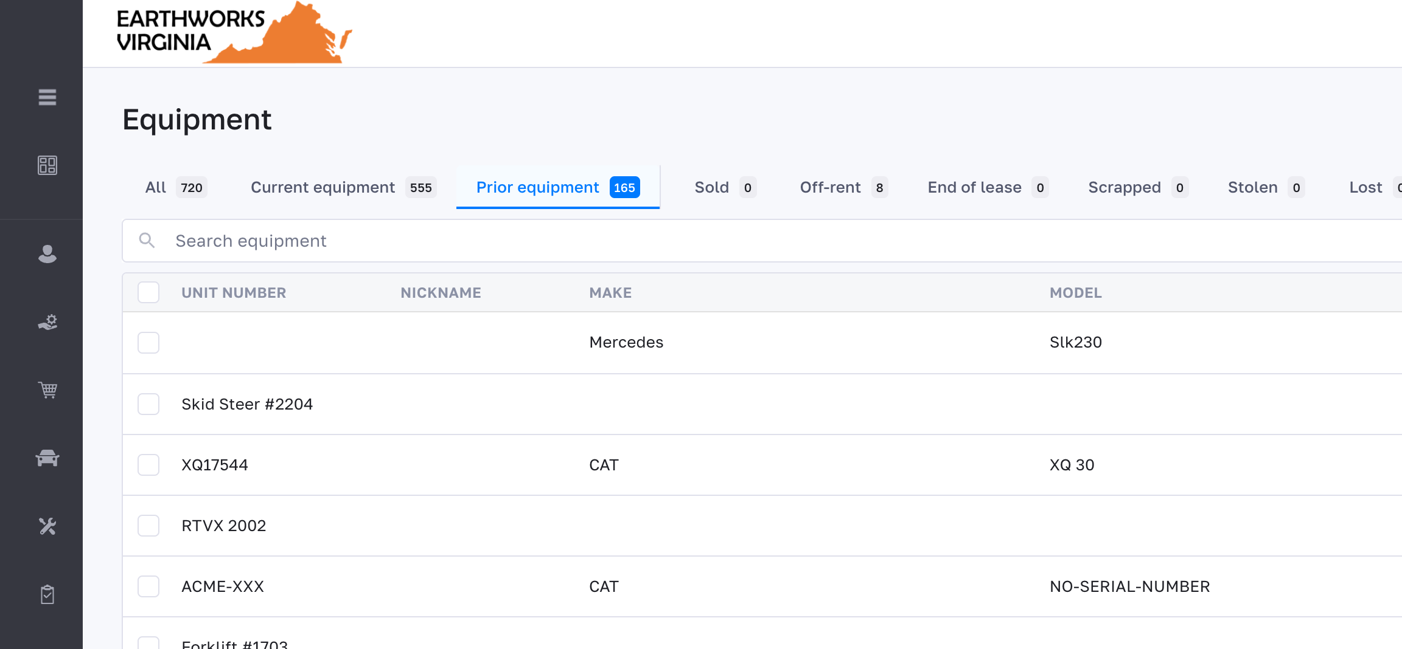Click the search magnifier icon
Screen dimensions: 1402x649
point(147,241)
